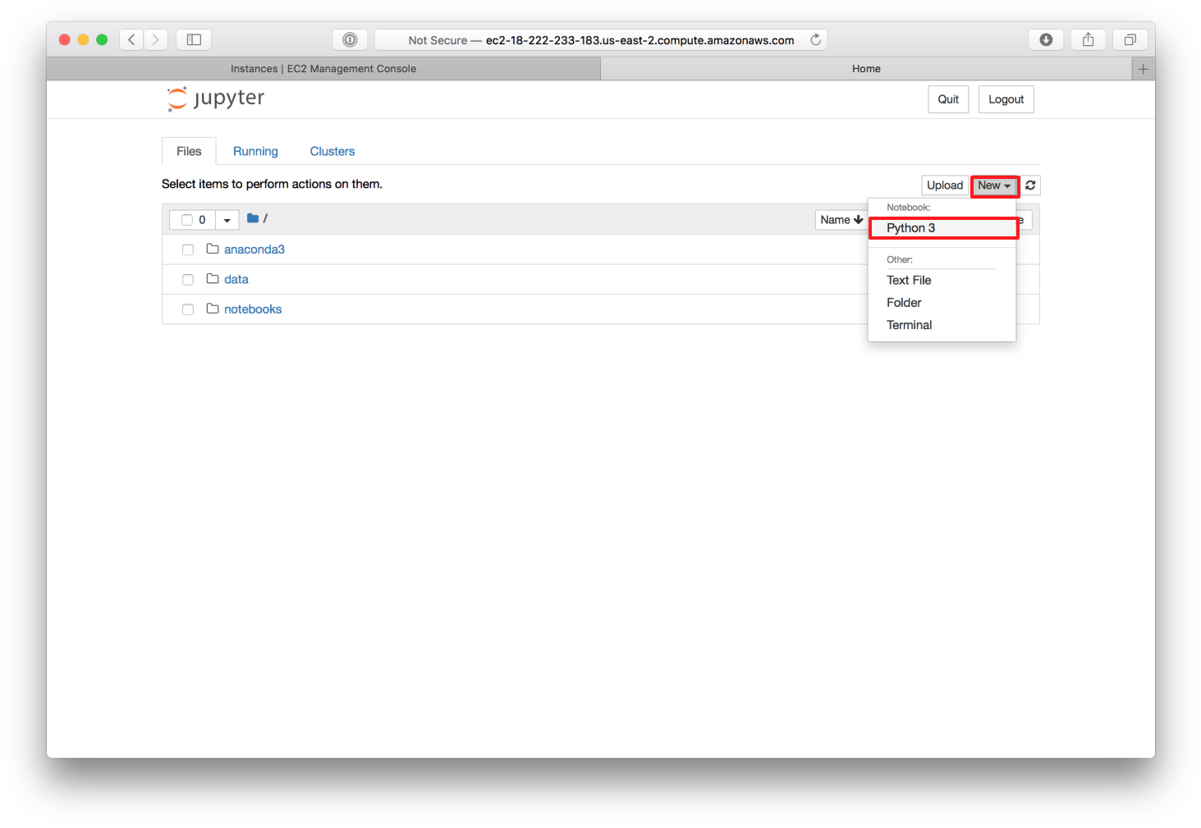Check the notebooks row checkbox
The image size is (1201, 828).
point(188,309)
